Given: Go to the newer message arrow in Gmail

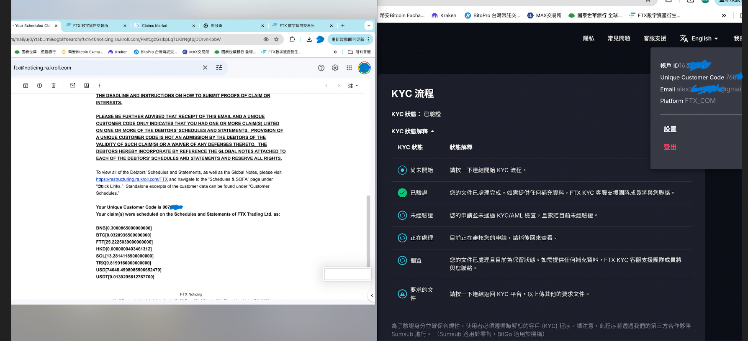Looking at the screenshot, I should pos(326,86).
